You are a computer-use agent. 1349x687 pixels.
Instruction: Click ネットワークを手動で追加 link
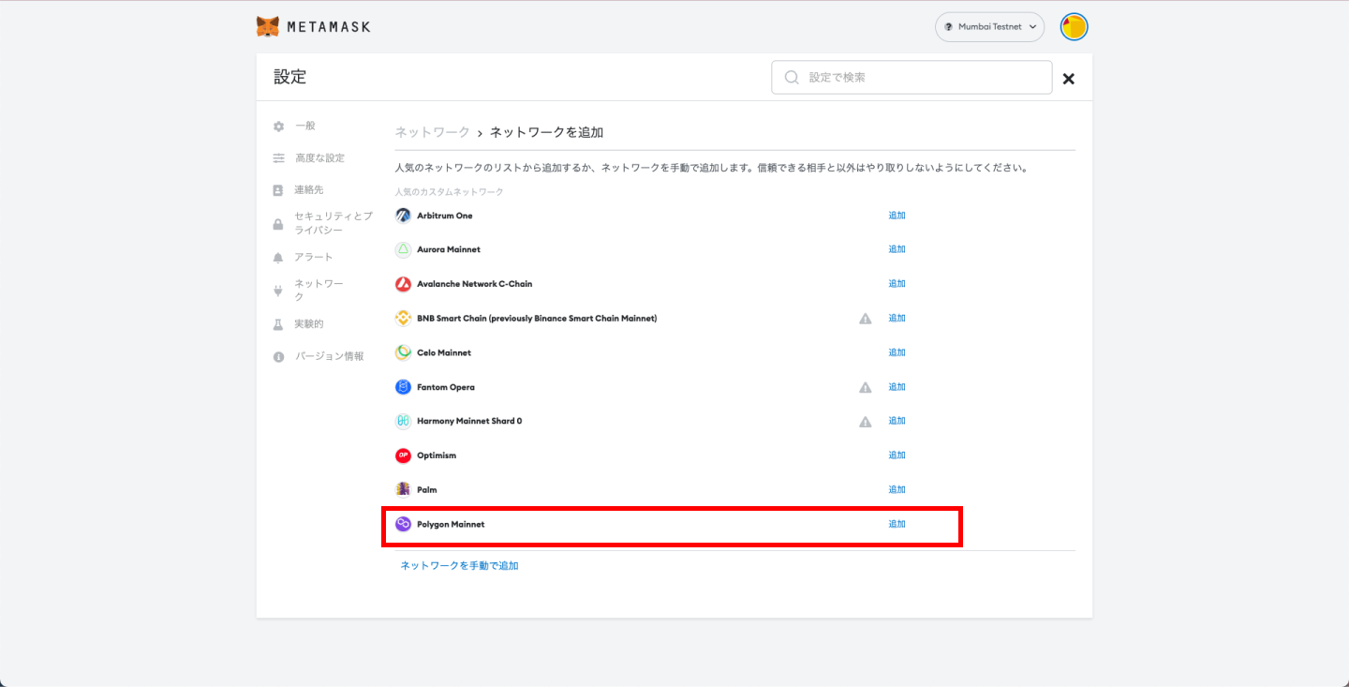tap(459, 565)
